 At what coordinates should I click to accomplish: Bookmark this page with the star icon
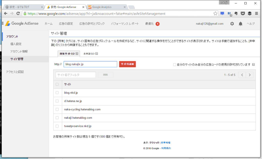(215, 14)
